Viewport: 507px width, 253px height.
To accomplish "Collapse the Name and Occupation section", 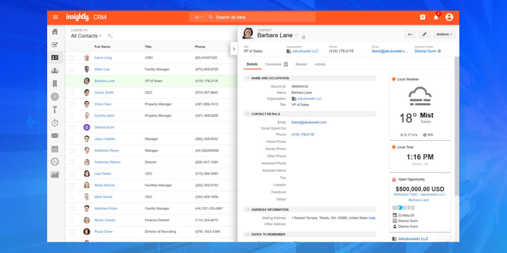I will [x=248, y=78].
